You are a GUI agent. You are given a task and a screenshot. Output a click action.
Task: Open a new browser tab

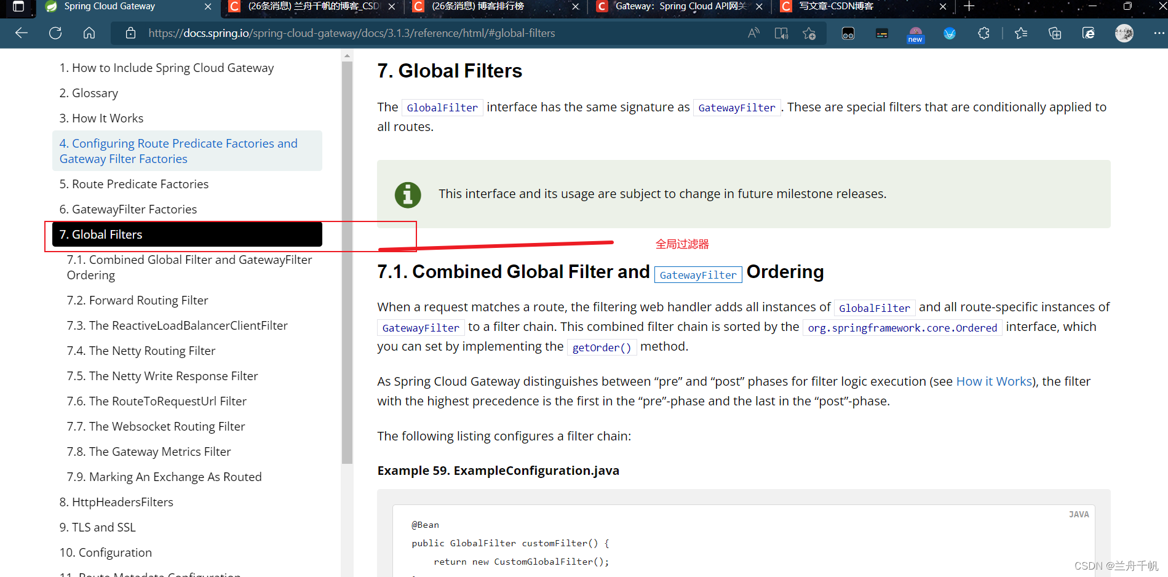pyautogui.click(x=969, y=6)
